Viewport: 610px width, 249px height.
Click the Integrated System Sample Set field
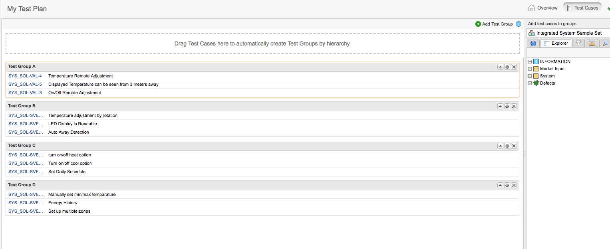pos(569,33)
